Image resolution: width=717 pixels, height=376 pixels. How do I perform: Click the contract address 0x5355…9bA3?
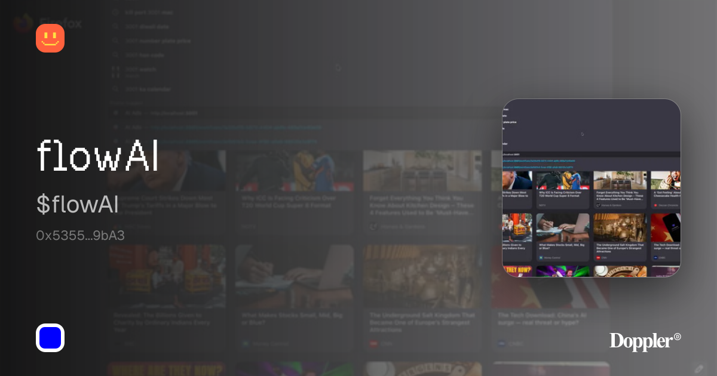pyautogui.click(x=80, y=235)
